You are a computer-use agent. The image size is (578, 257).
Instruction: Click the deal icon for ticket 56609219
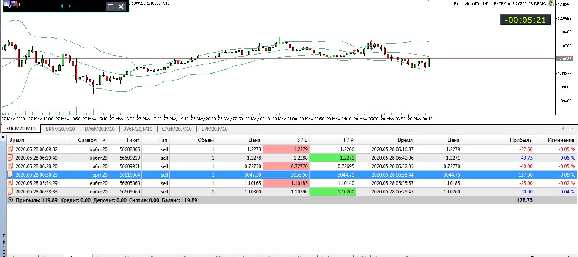click(11, 158)
